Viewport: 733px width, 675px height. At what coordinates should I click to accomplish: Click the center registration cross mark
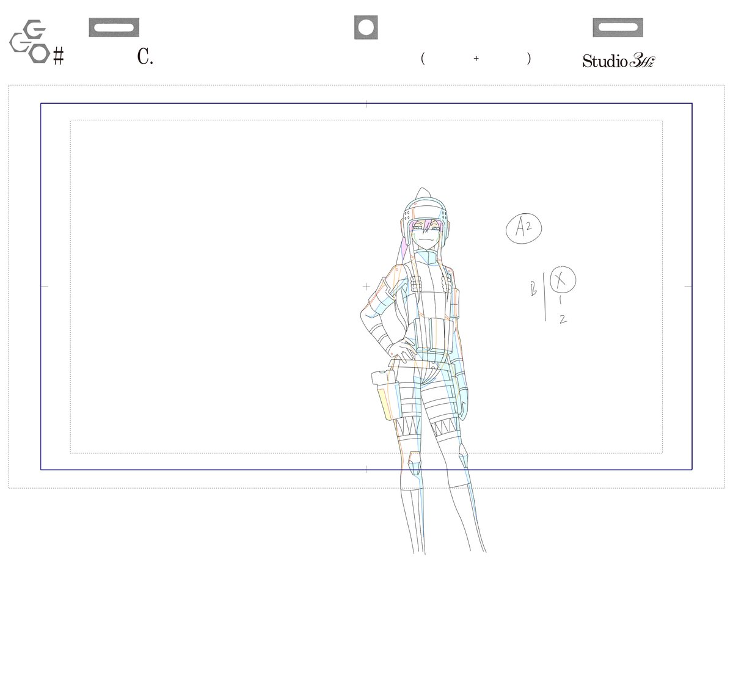click(366, 286)
